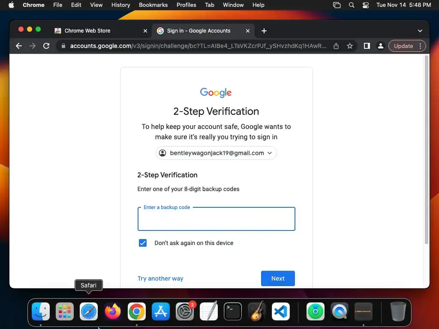Open Chrome's three-dot menu beside Update
Image resolution: width=439 pixels, height=329 pixels.
point(420,46)
